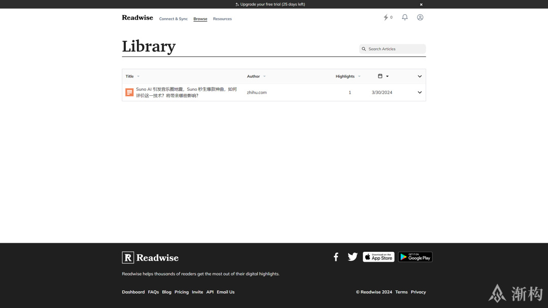548x308 pixels.
Task: Open the Connect & Sync menu
Action: click(x=173, y=19)
